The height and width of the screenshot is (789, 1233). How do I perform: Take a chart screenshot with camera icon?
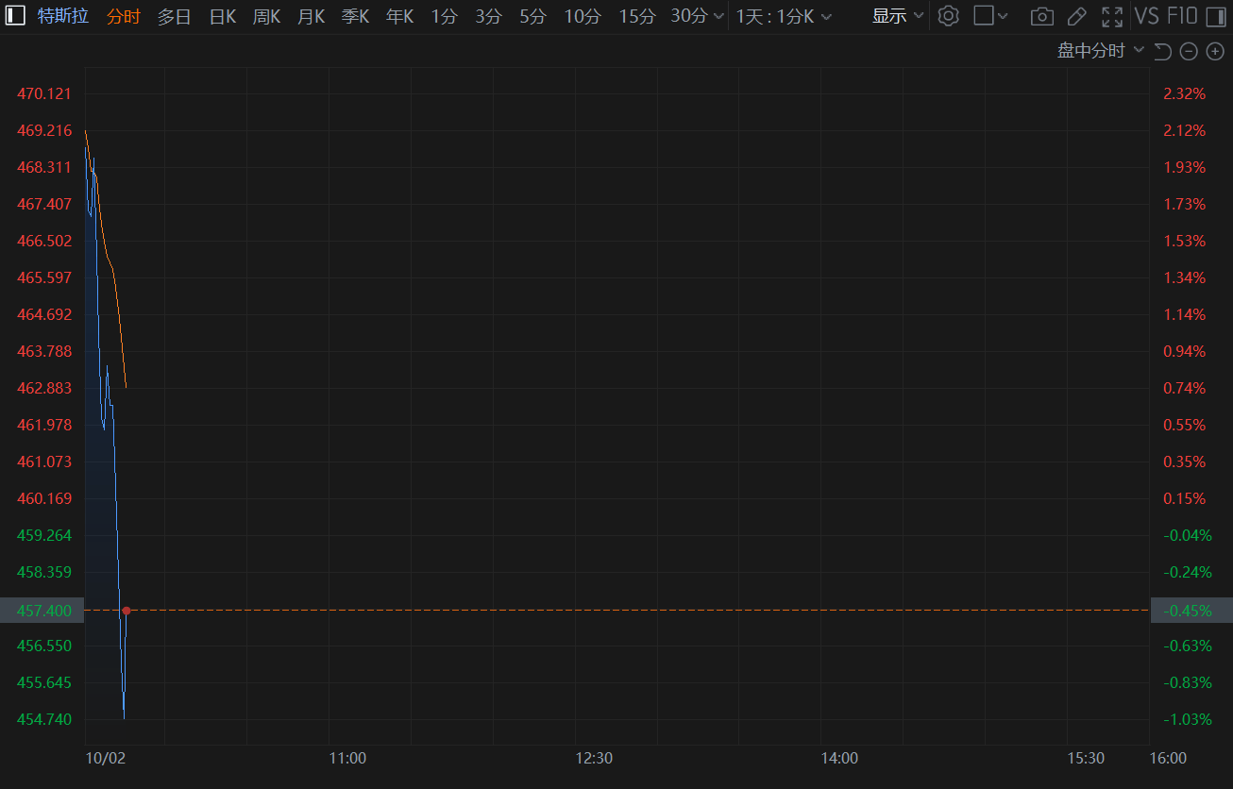tap(1041, 16)
